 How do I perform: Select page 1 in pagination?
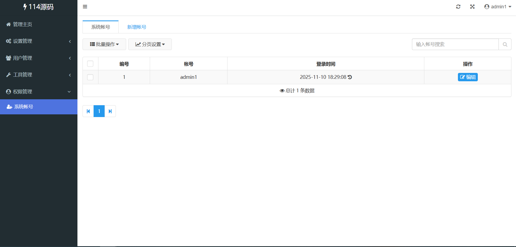coord(99,111)
